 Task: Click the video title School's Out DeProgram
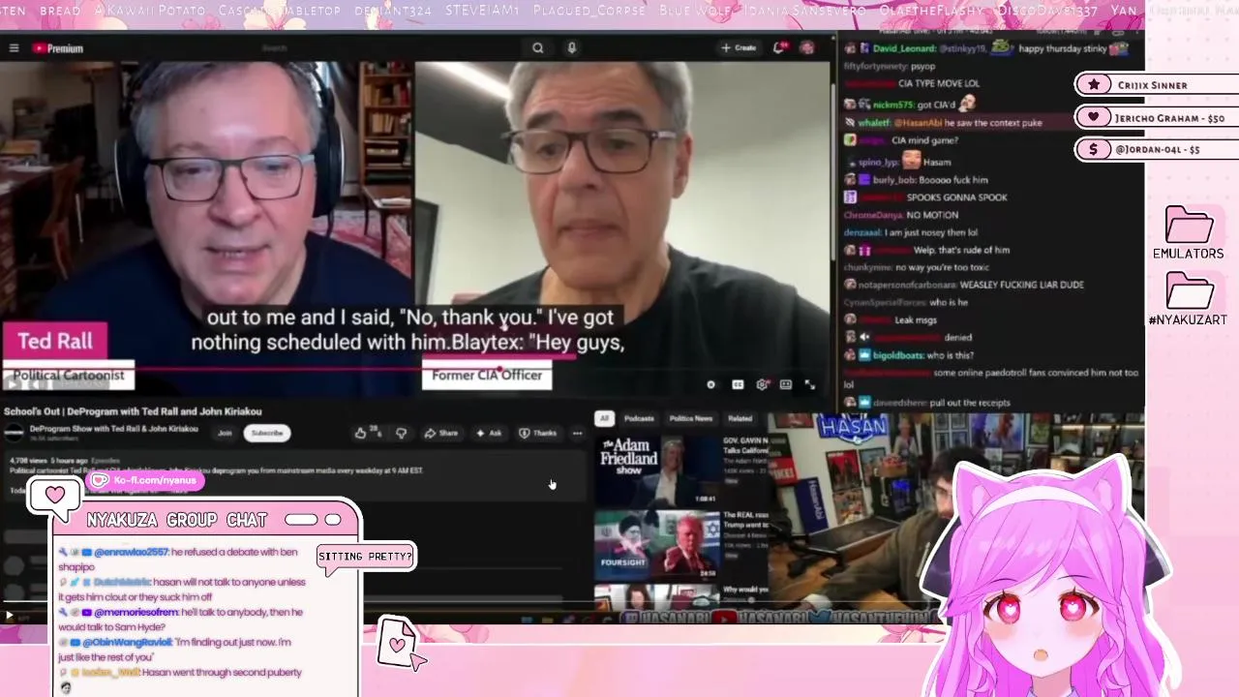point(133,411)
